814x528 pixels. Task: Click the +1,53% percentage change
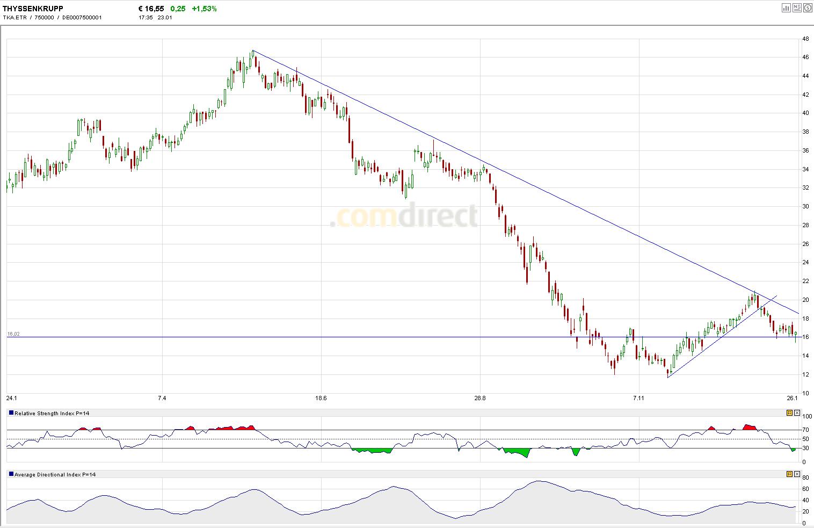(x=204, y=9)
